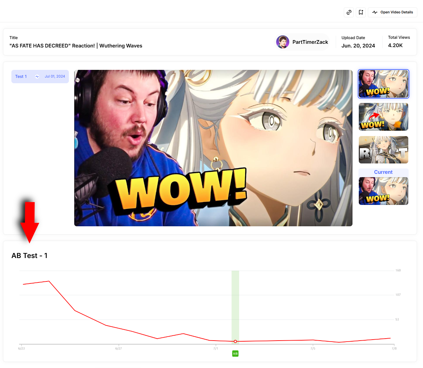Image resolution: width=423 pixels, height=368 pixels.
Task: Click the Jul 01, 2024 date label
Action: pyautogui.click(x=55, y=77)
